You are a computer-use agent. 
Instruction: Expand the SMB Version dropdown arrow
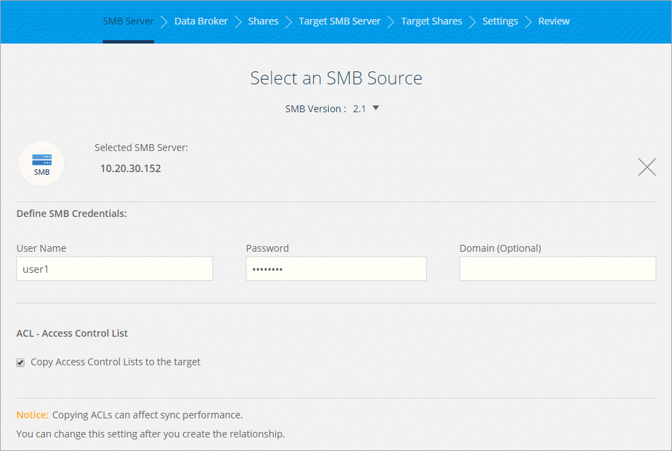click(375, 107)
